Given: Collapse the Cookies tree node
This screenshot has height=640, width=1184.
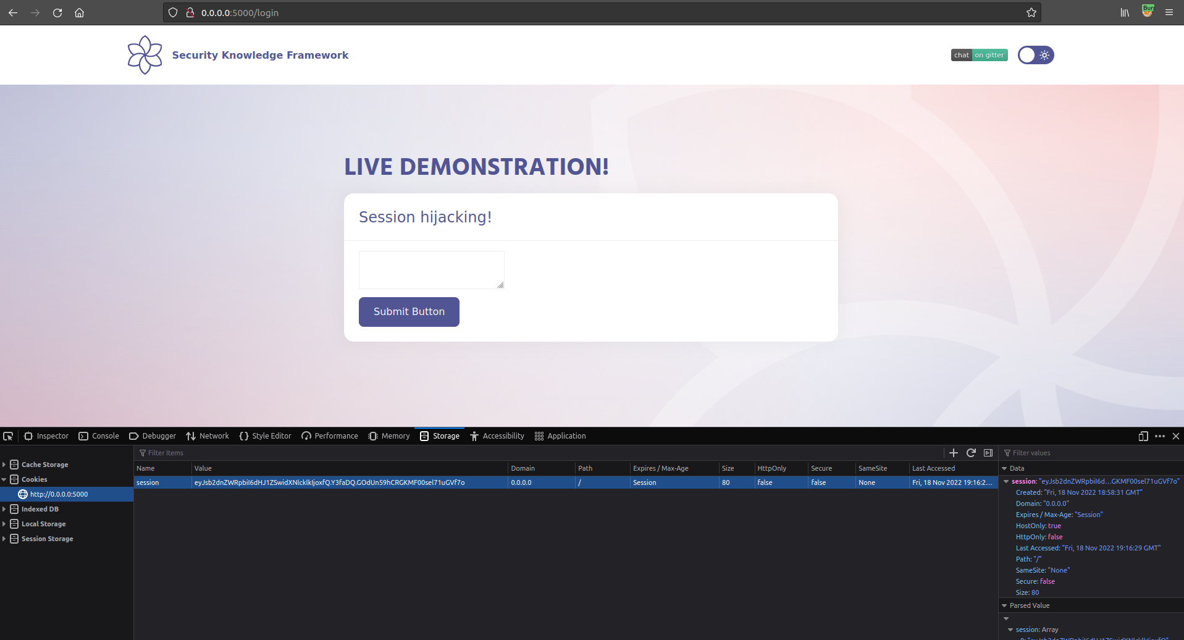Looking at the screenshot, I should point(4,479).
